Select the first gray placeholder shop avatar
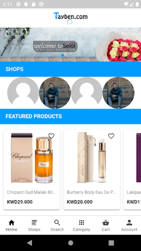The height and width of the screenshot is (251, 141). (x=23, y=93)
